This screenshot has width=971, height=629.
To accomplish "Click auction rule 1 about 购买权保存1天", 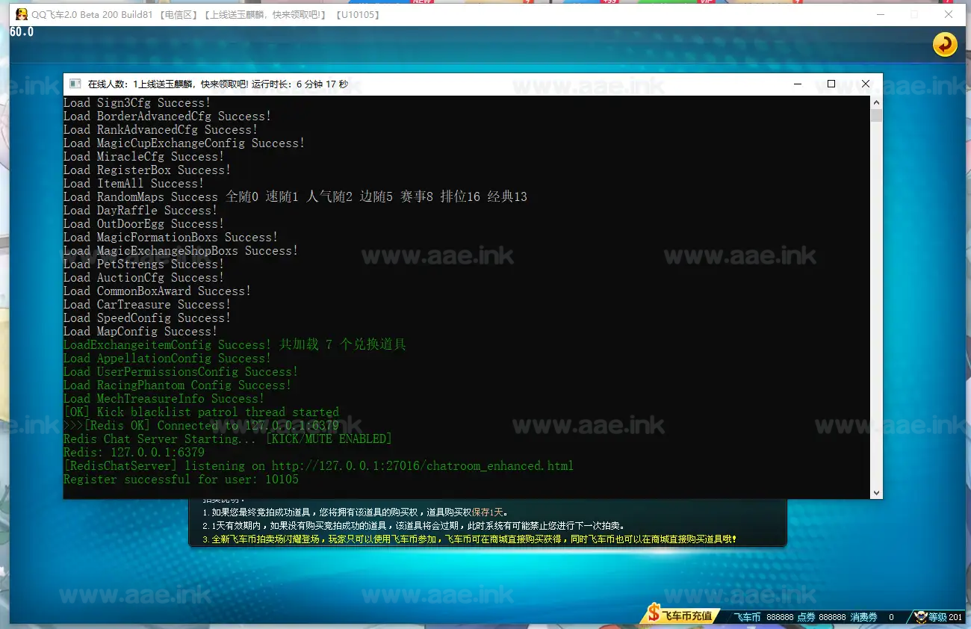I will point(356,512).
